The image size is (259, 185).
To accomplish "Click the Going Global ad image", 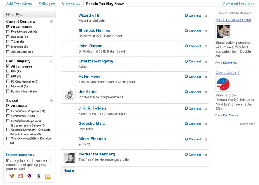I will [x=223, y=84].
